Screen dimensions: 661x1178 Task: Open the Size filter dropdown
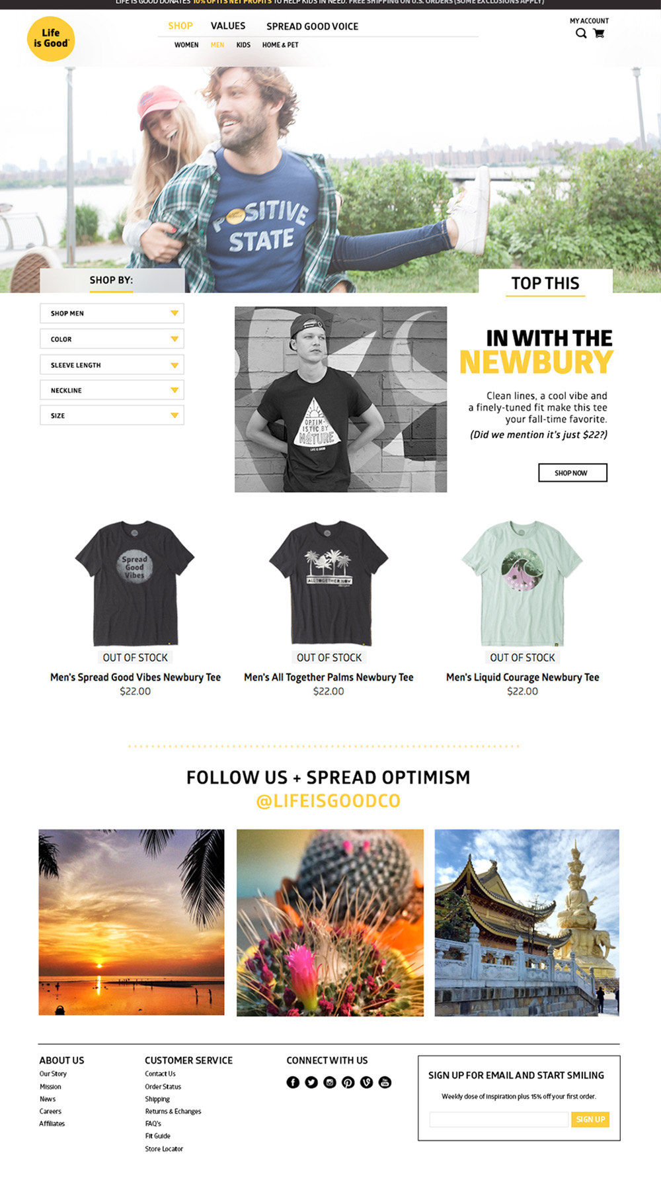[112, 415]
